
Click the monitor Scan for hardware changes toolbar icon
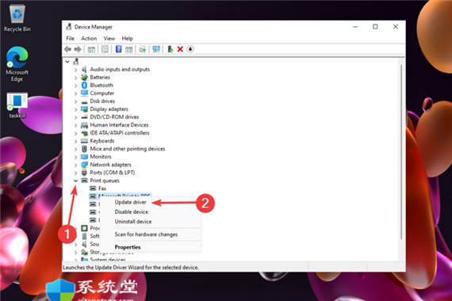click(x=156, y=50)
